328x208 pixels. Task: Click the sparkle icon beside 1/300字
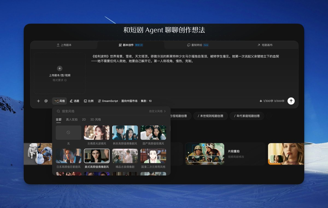point(261,101)
